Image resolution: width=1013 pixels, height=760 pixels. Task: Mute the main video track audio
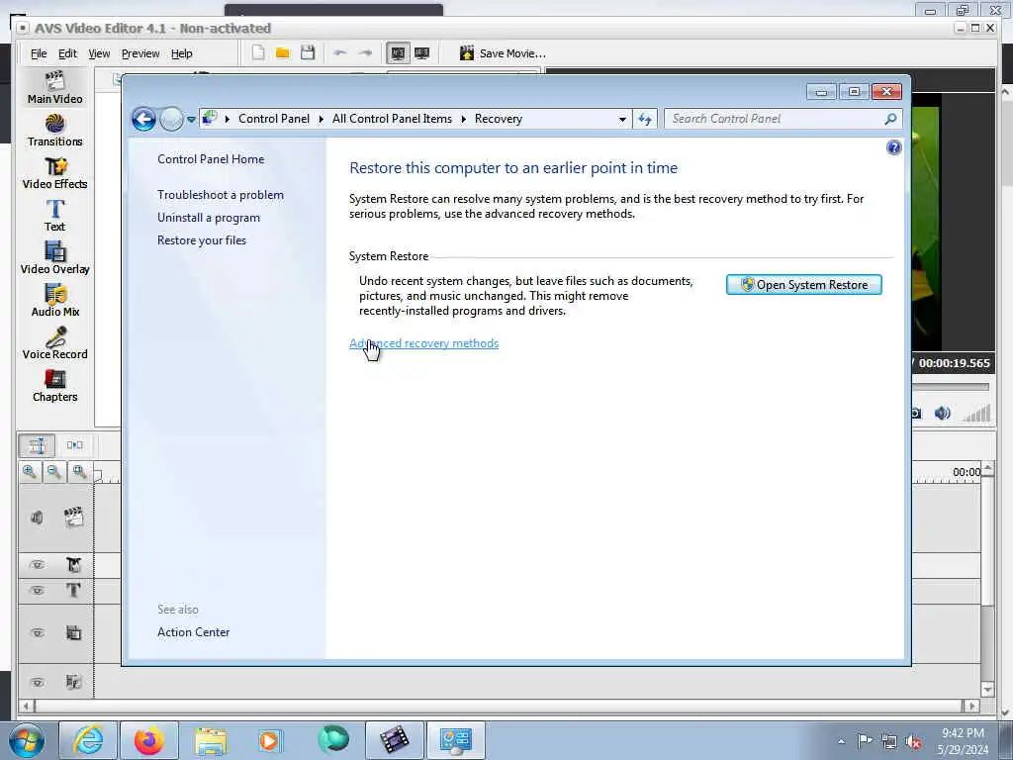37,518
